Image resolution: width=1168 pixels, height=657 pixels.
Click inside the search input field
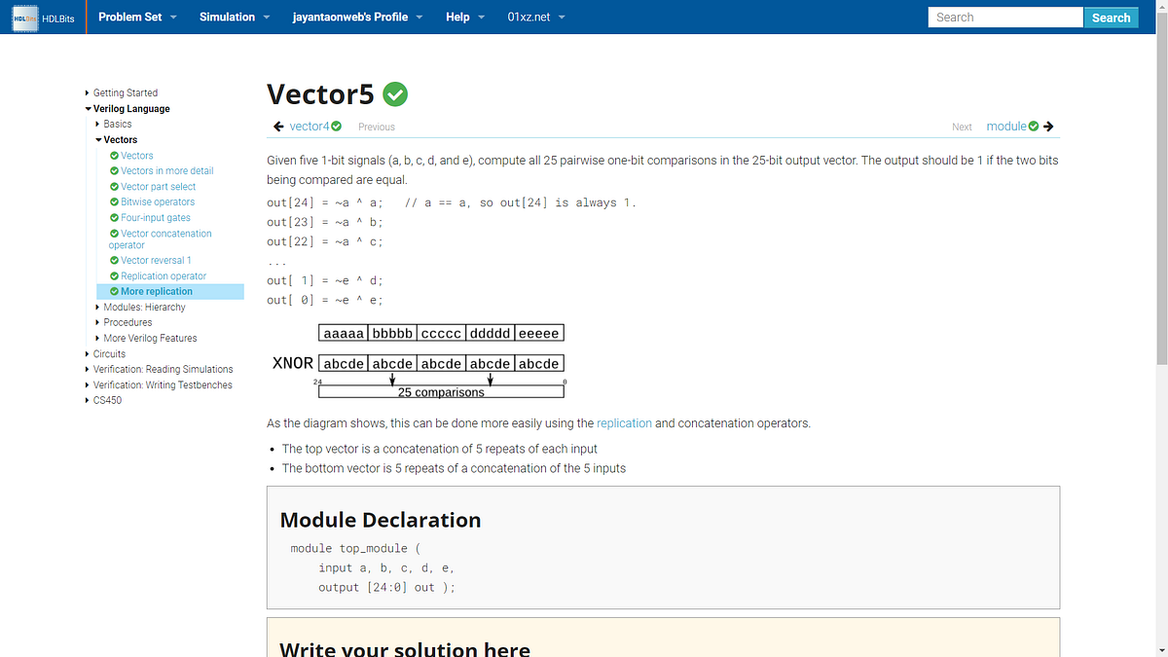[1004, 17]
